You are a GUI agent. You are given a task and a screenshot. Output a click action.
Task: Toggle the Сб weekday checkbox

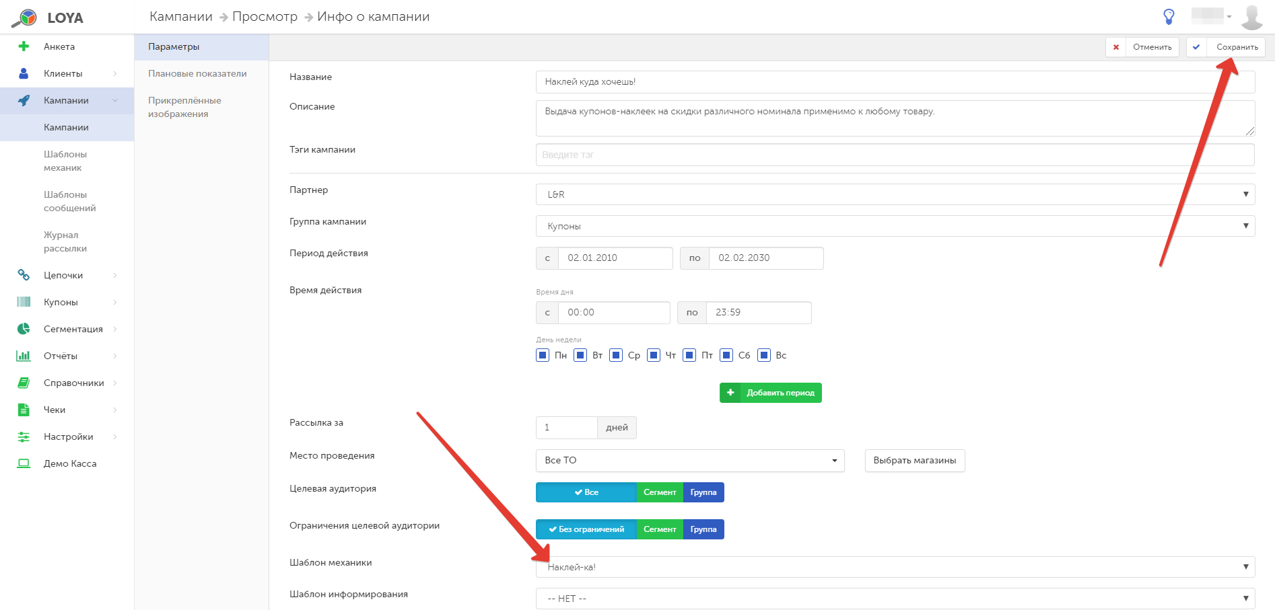click(726, 355)
